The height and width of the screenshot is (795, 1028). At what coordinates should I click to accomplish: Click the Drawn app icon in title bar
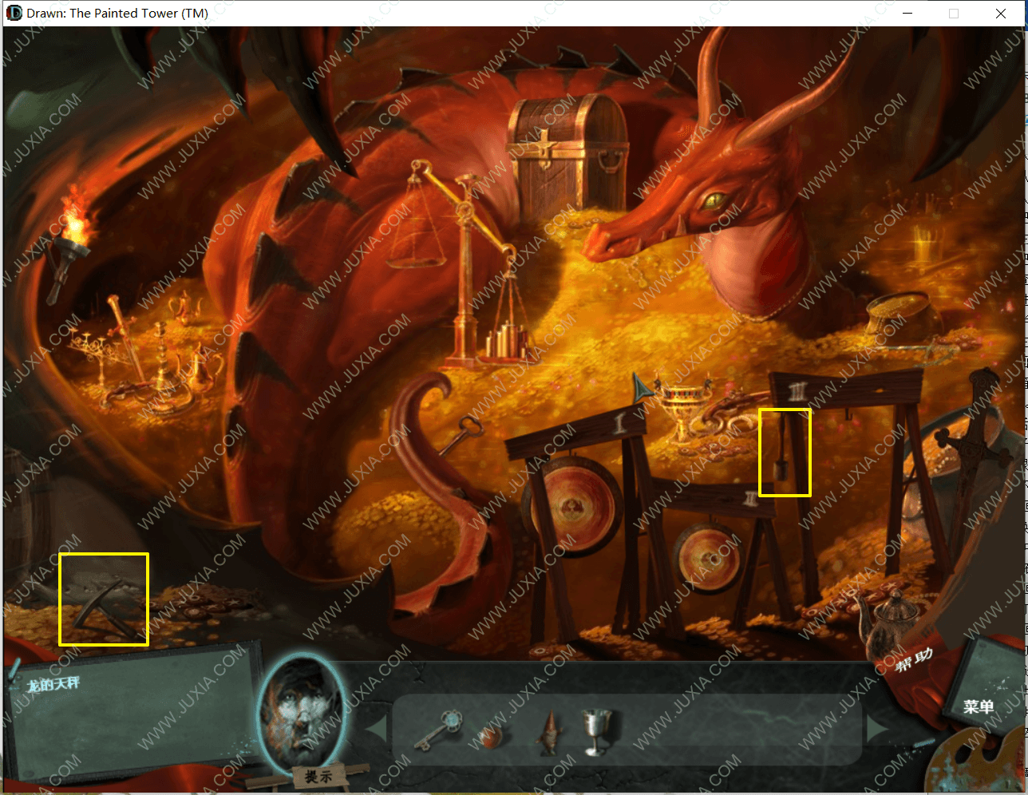(x=14, y=13)
